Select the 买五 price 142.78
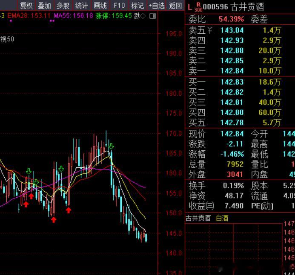The width and height of the screenshot is (295, 275). tap(232, 123)
